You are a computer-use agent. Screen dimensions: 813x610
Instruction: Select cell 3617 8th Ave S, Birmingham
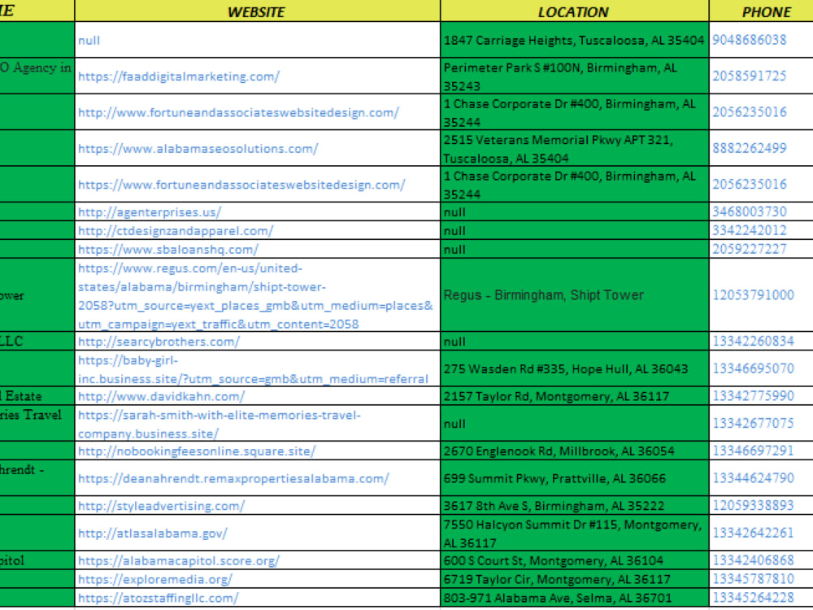[x=574, y=506]
